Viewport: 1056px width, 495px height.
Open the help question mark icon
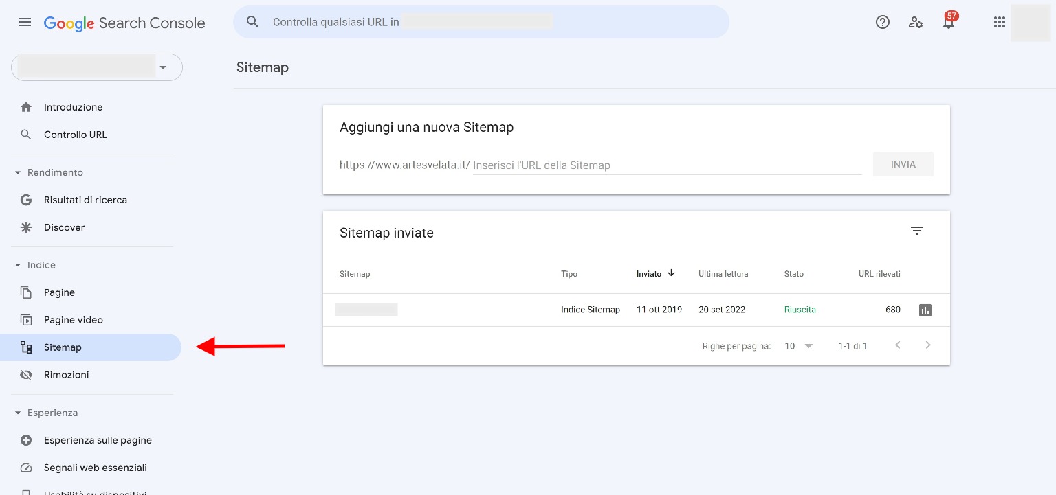point(883,22)
